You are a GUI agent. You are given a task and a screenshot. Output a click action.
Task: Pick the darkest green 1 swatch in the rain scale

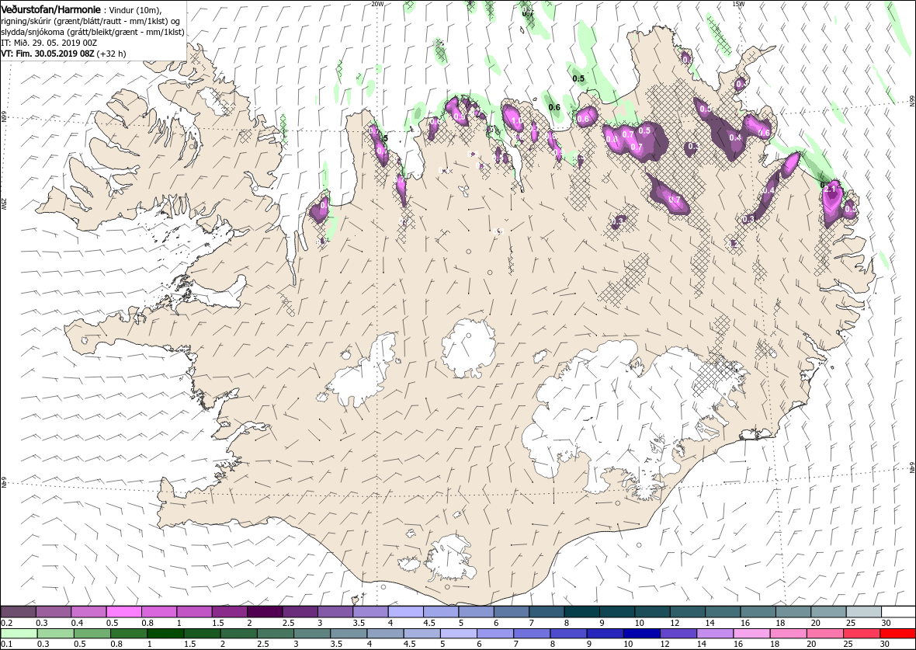165,634
